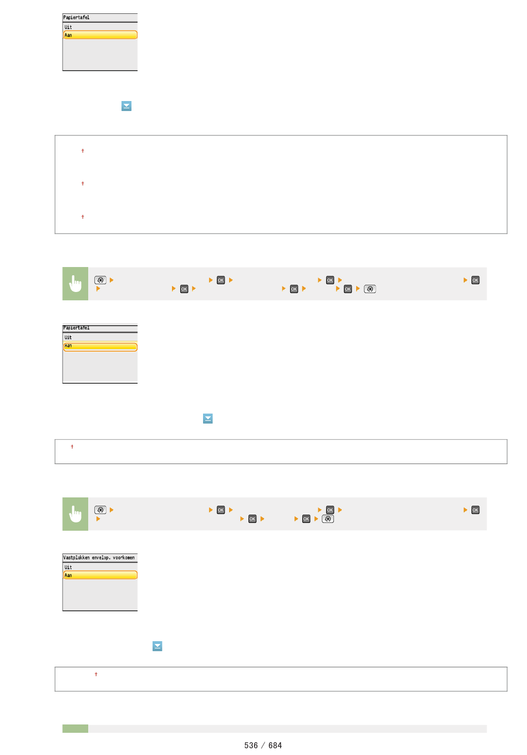Select Uit in Vastplakken envelop. voorkomen screen
Viewport: 527px width, 755px height.
[x=100, y=567]
